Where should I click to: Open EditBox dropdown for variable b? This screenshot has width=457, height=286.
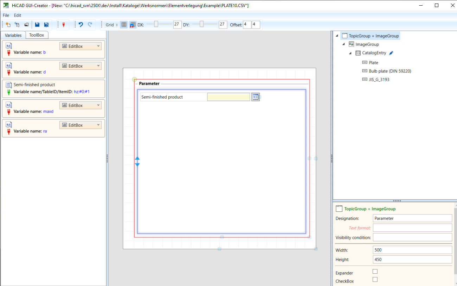click(x=81, y=46)
